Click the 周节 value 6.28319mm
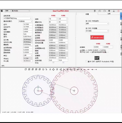The height and width of the screenshot is (123, 122). pyautogui.click(x=28, y=37)
